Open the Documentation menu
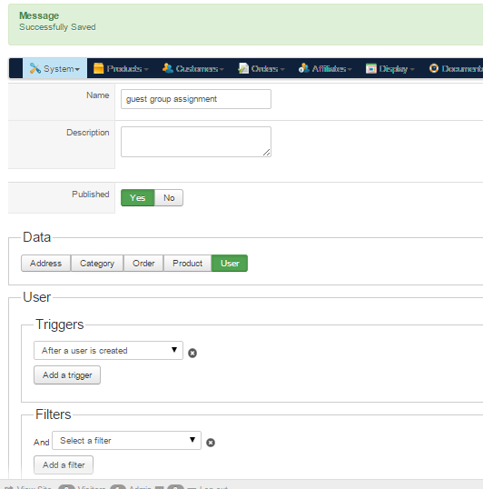The width and height of the screenshot is (483, 489). (456, 68)
